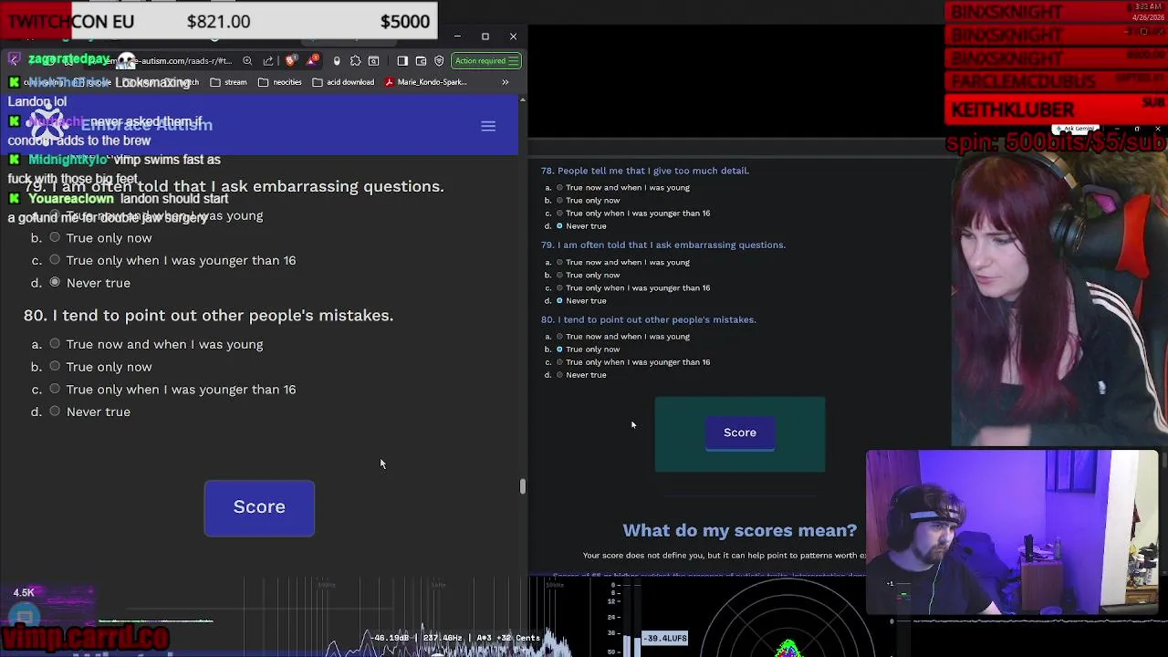Left window Q80: select True only now

tap(55, 367)
